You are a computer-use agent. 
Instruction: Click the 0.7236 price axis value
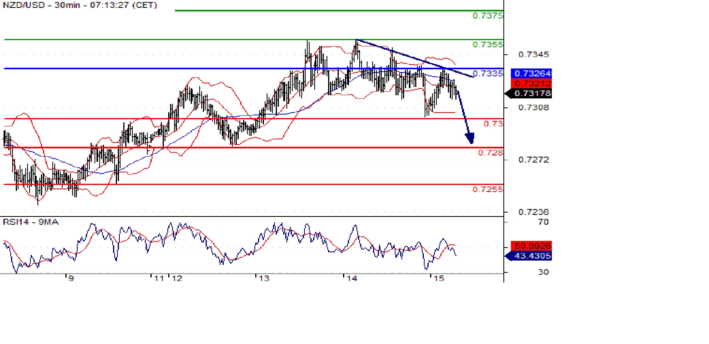(533, 212)
